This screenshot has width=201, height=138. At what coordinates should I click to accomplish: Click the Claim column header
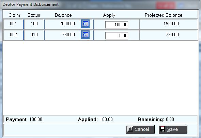[14, 15]
